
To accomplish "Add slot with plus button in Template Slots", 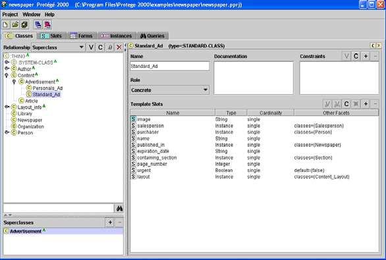I will [x=366, y=104].
